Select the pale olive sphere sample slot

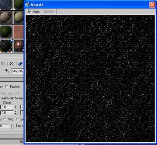pyautogui.click(x=18, y=18)
